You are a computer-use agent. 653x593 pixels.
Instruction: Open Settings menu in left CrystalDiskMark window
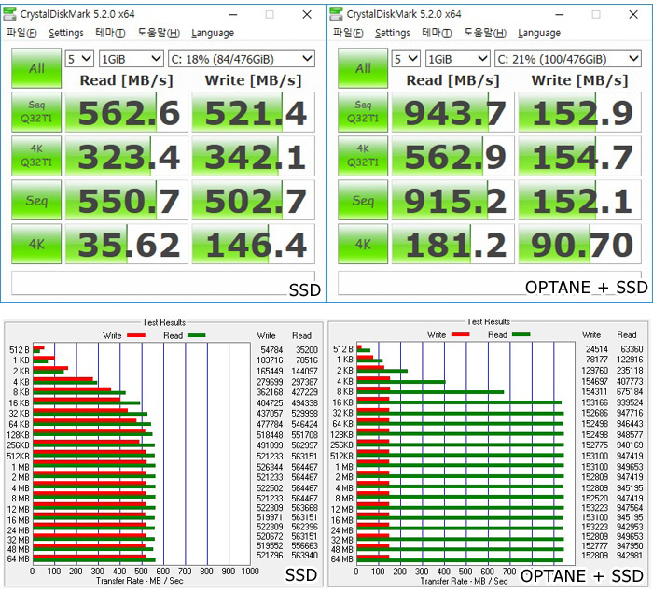(66, 33)
